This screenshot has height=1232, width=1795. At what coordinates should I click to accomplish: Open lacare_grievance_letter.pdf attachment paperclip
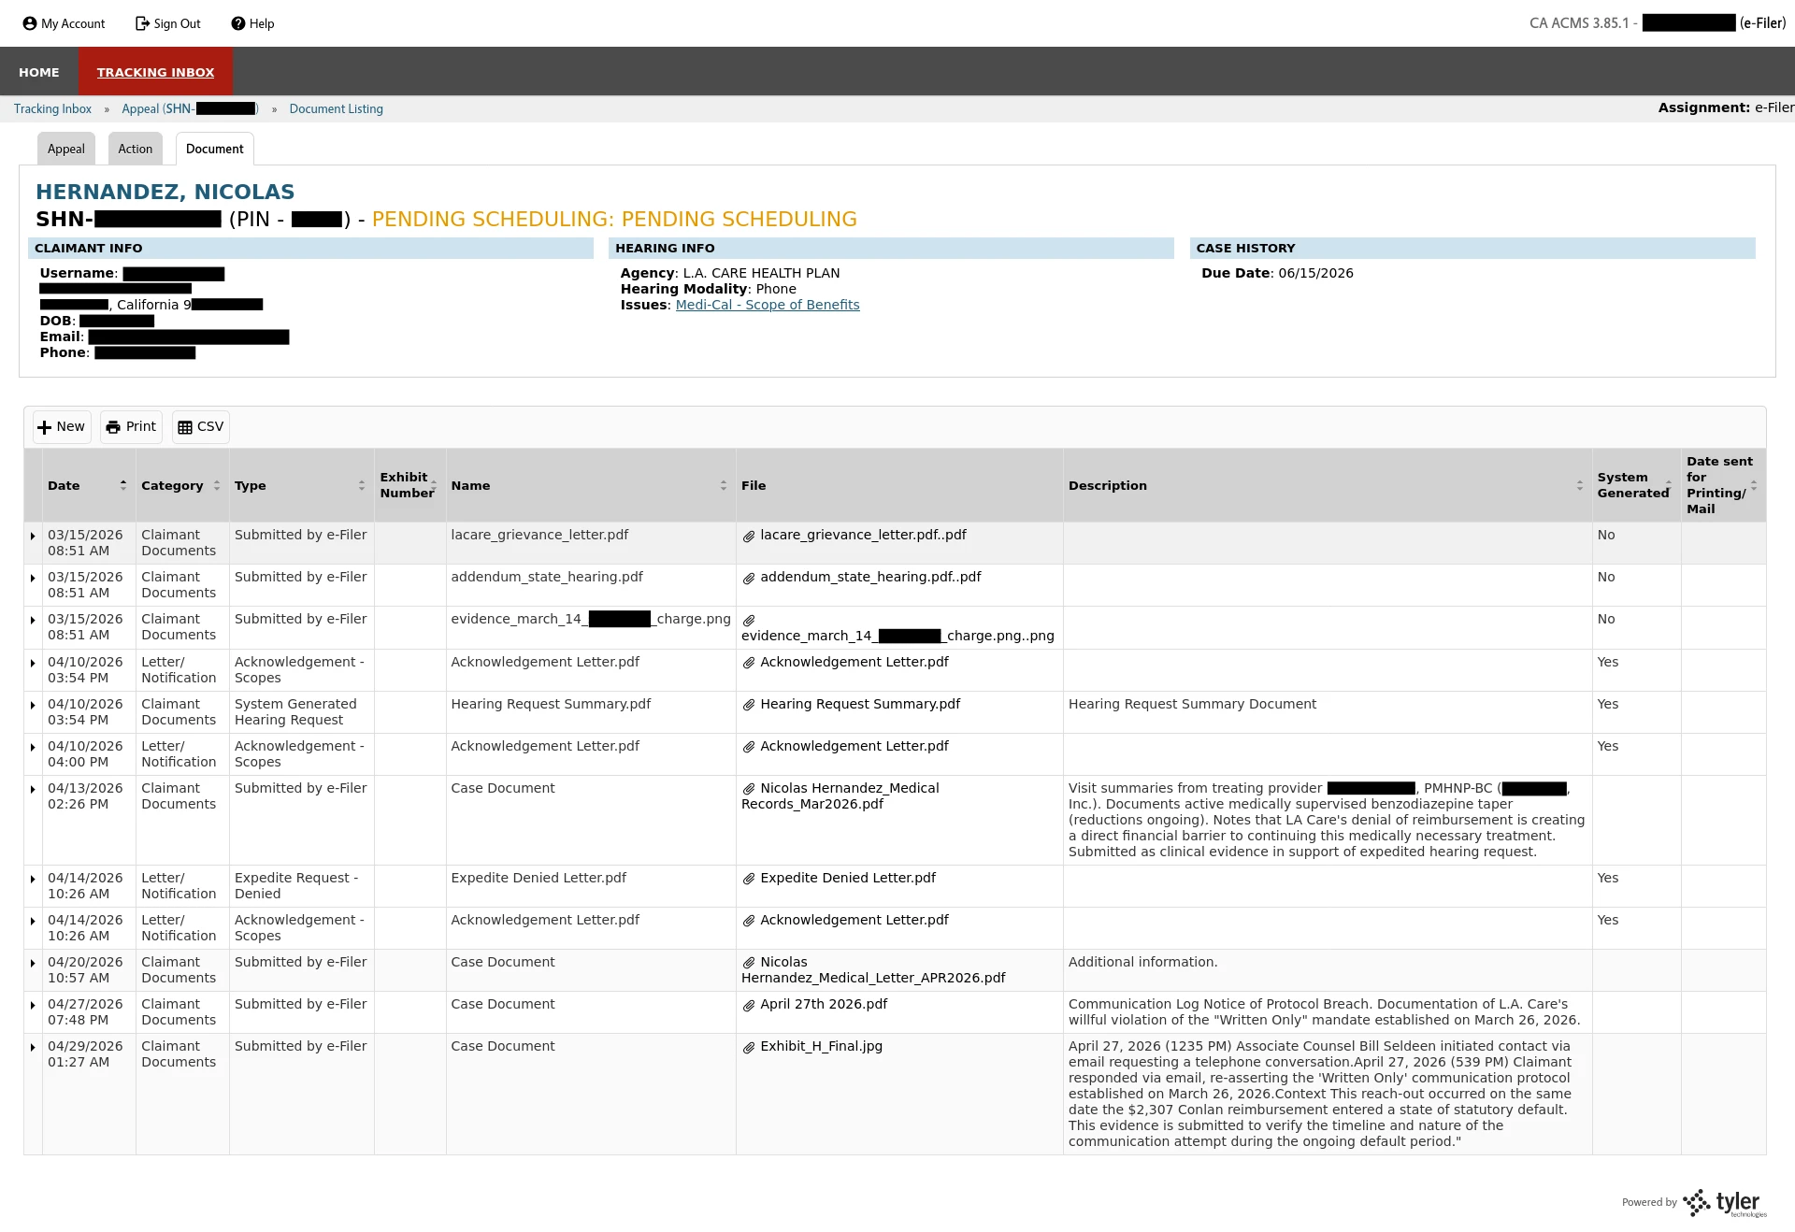point(749,536)
